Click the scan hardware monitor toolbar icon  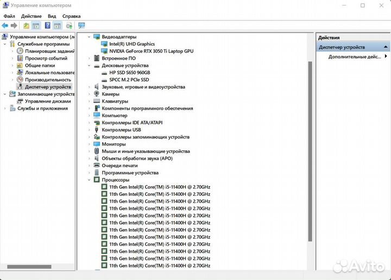pyautogui.click(x=81, y=26)
